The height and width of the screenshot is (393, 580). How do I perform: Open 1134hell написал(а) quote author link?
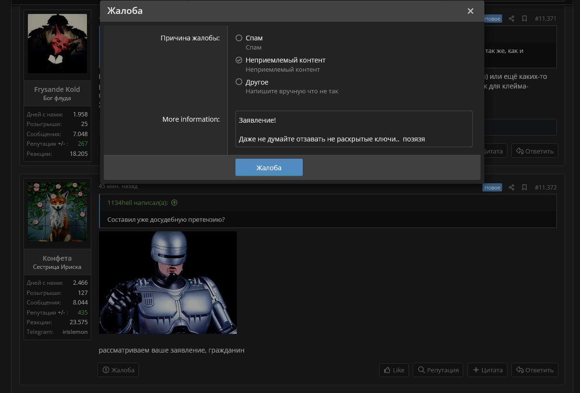(137, 203)
